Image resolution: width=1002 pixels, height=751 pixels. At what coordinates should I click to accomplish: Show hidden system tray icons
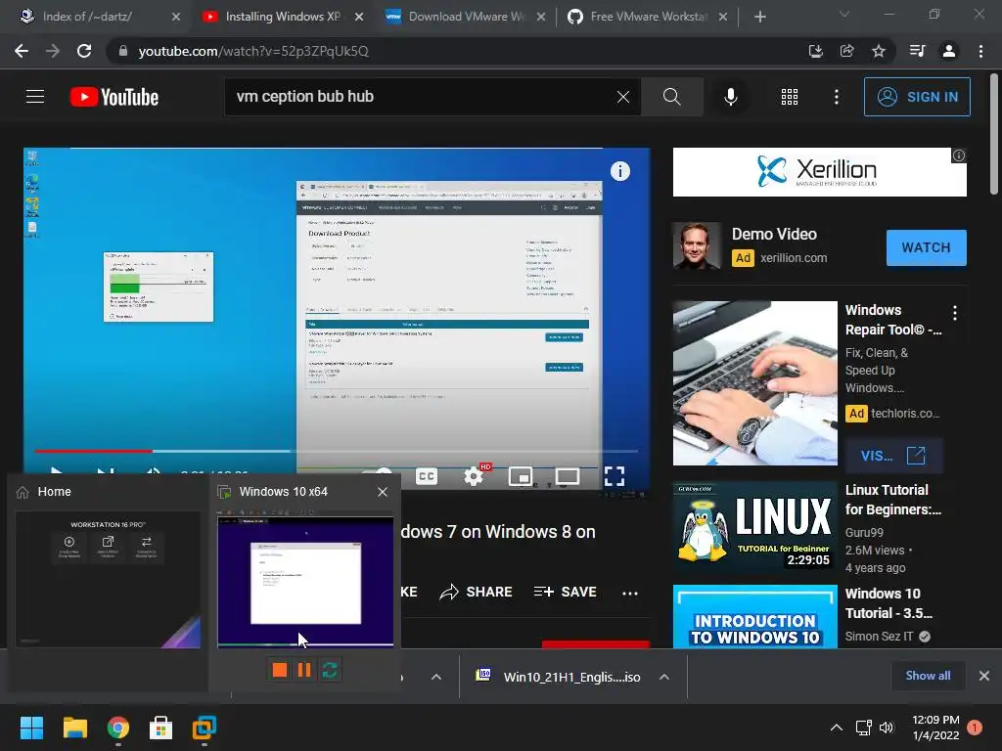[836, 728]
